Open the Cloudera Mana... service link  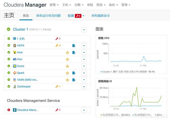27,110
